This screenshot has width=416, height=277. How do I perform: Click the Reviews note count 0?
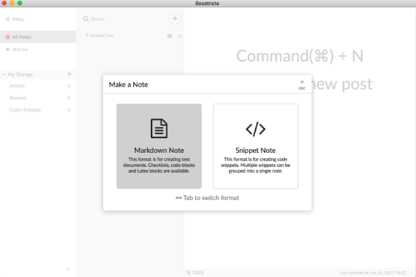pyautogui.click(x=69, y=98)
